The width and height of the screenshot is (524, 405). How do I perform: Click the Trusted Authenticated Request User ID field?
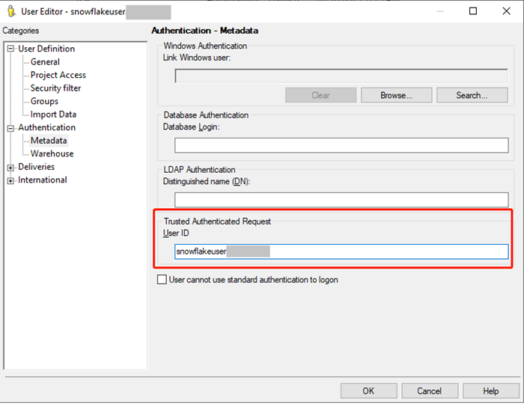[x=341, y=252]
